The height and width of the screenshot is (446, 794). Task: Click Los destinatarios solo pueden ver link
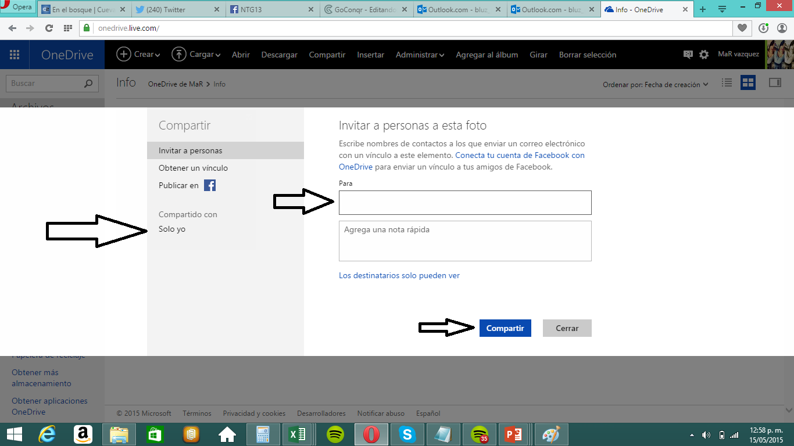[x=399, y=275]
